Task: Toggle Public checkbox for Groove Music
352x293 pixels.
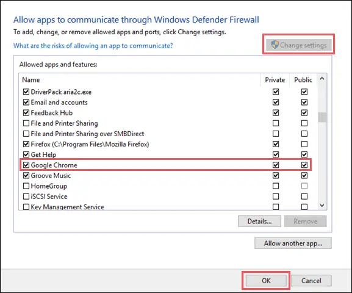Action: 304,175
